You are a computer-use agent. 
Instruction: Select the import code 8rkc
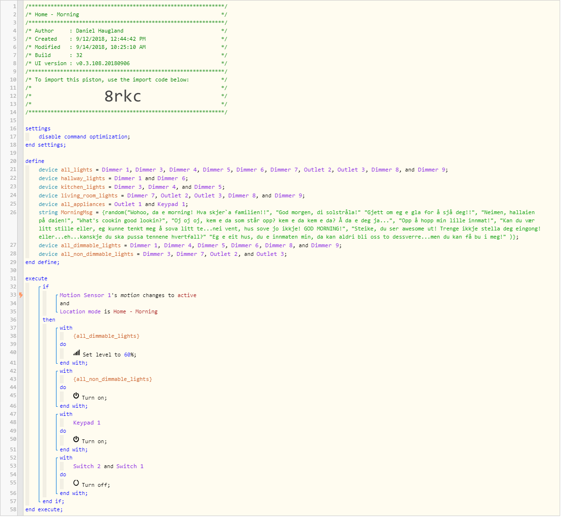point(123,96)
